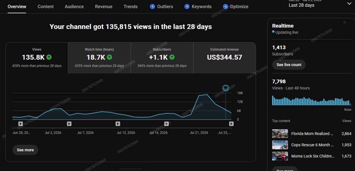355x171 pixels.
Task: Click green up arrow beside 135.8K views
Action: [49, 57]
